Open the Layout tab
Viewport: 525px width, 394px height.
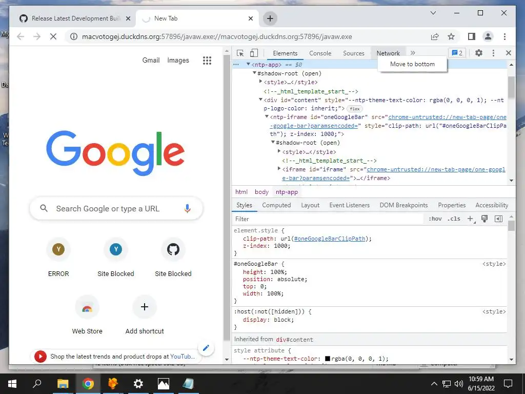coord(310,205)
